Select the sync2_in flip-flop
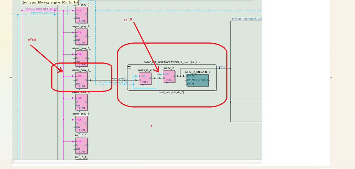Screen dimensions: 355x169 (169, 76)
